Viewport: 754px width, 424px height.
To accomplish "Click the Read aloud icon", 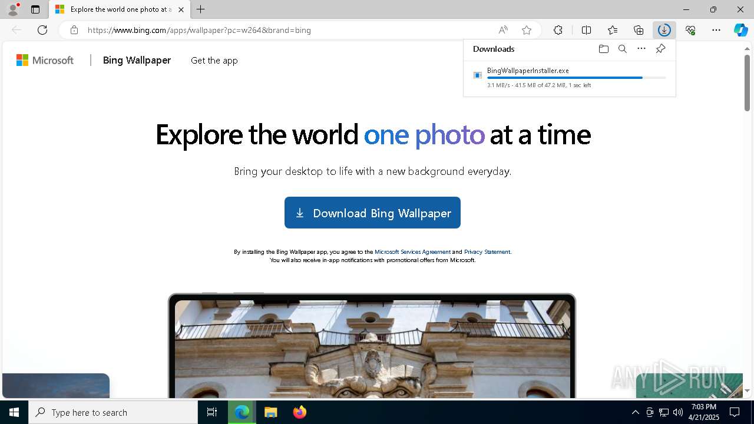I will (x=503, y=30).
